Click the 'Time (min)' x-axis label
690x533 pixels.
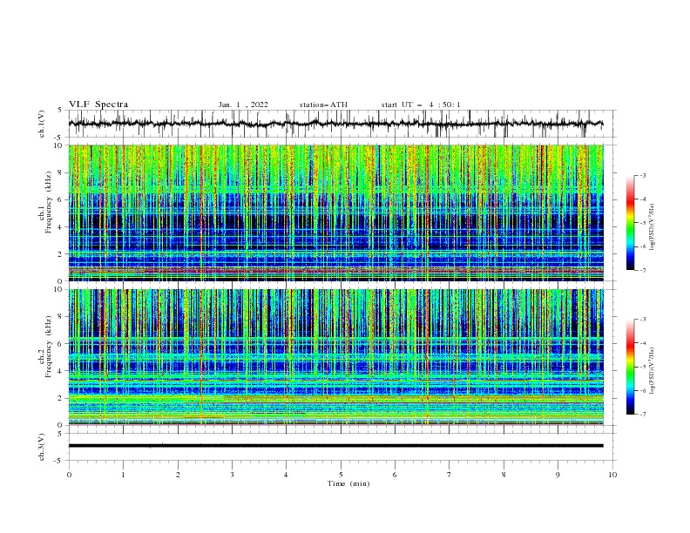point(348,483)
